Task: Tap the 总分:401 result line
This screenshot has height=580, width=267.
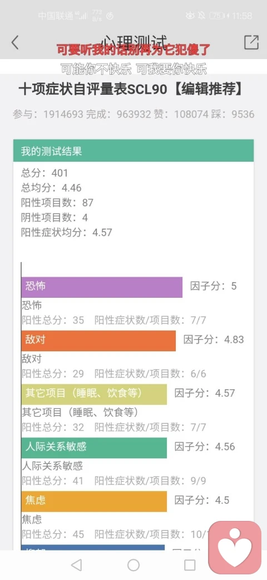Action: click(x=44, y=173)
